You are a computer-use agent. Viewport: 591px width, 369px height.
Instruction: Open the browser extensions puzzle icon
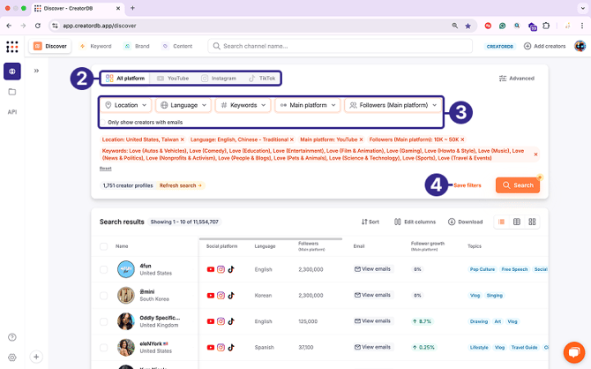tap(546, 26)
